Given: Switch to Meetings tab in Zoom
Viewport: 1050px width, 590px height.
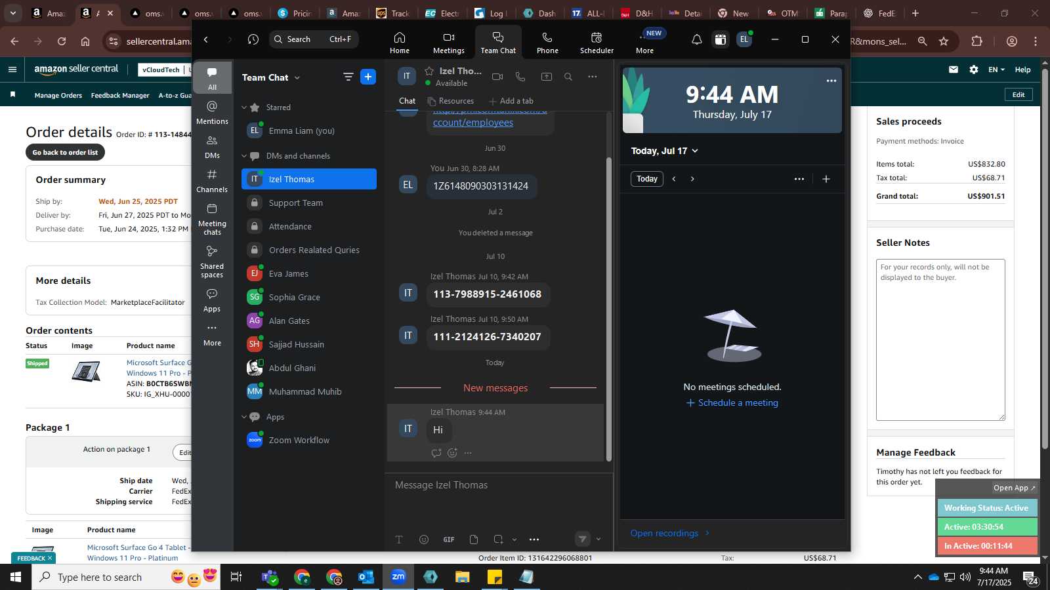Looking at the screenshot, I should (448, 43).
